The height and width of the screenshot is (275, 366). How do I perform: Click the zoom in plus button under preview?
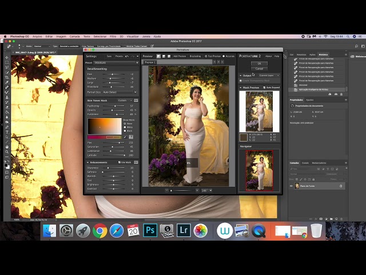pyautogui.click(x=197, y=191)
